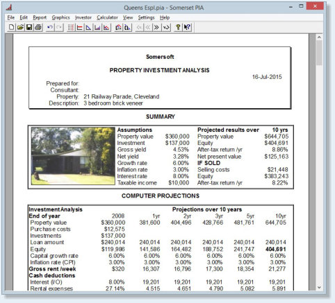Click selling costs value '$21,448'
Viewport: 335px width, 303px height.
click(x=277, y=170)
